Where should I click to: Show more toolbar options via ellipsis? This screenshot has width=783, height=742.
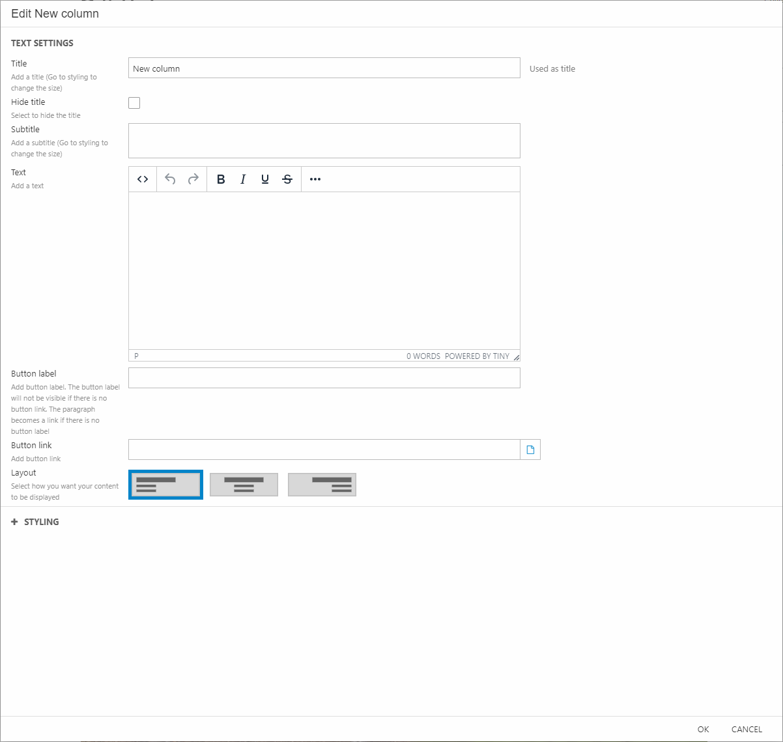click(x=315, y=179)
